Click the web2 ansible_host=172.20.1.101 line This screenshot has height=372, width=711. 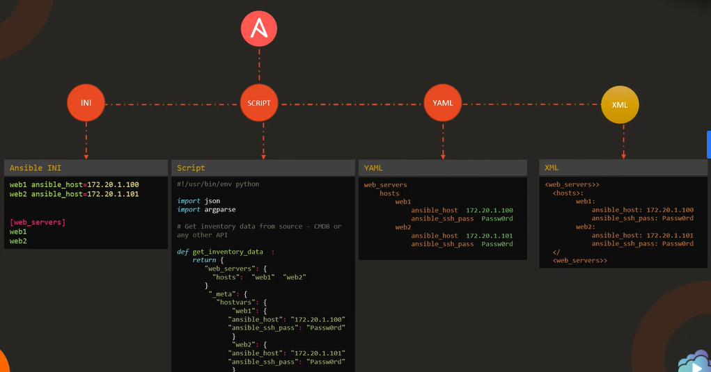coord(75,194)
